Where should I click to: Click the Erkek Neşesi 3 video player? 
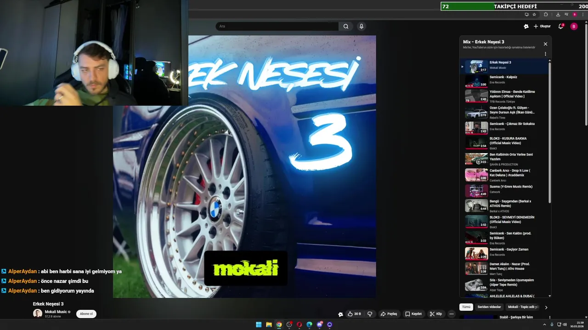[244, 166]
